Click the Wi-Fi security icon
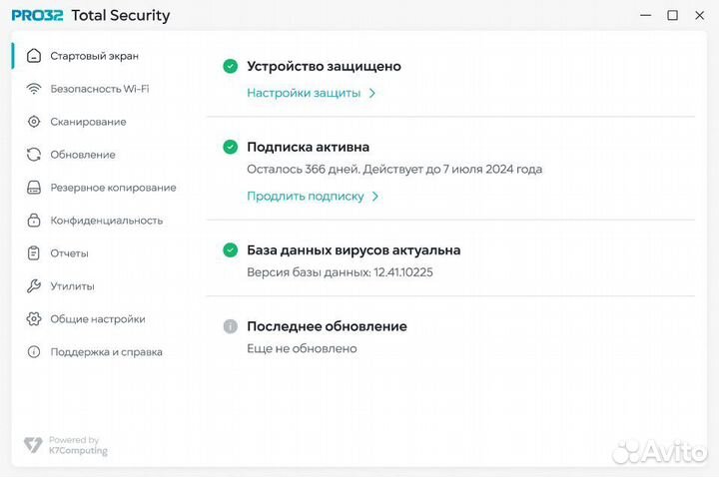The height and width of the screenshot is (477, 719). 34,89
